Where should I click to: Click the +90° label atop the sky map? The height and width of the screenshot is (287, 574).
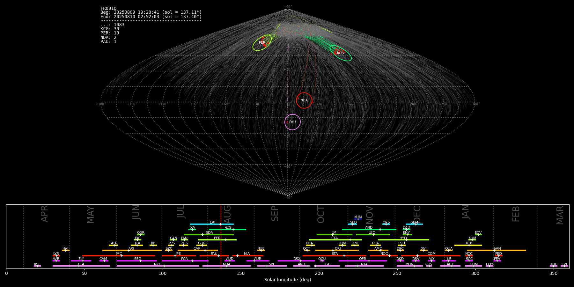pos(288,7)
